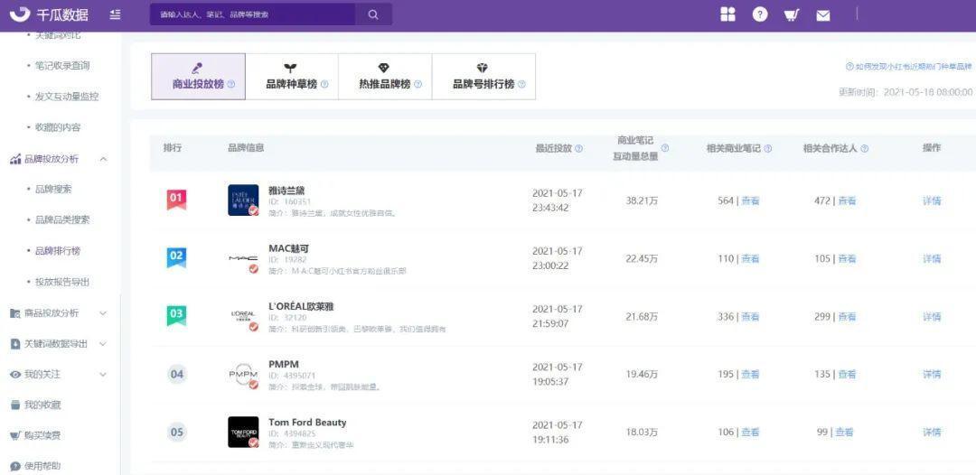This screenshot has width=976, height=475.
Task: Switch to the 品牌号排行榜 tab
Action: (483, 77)
